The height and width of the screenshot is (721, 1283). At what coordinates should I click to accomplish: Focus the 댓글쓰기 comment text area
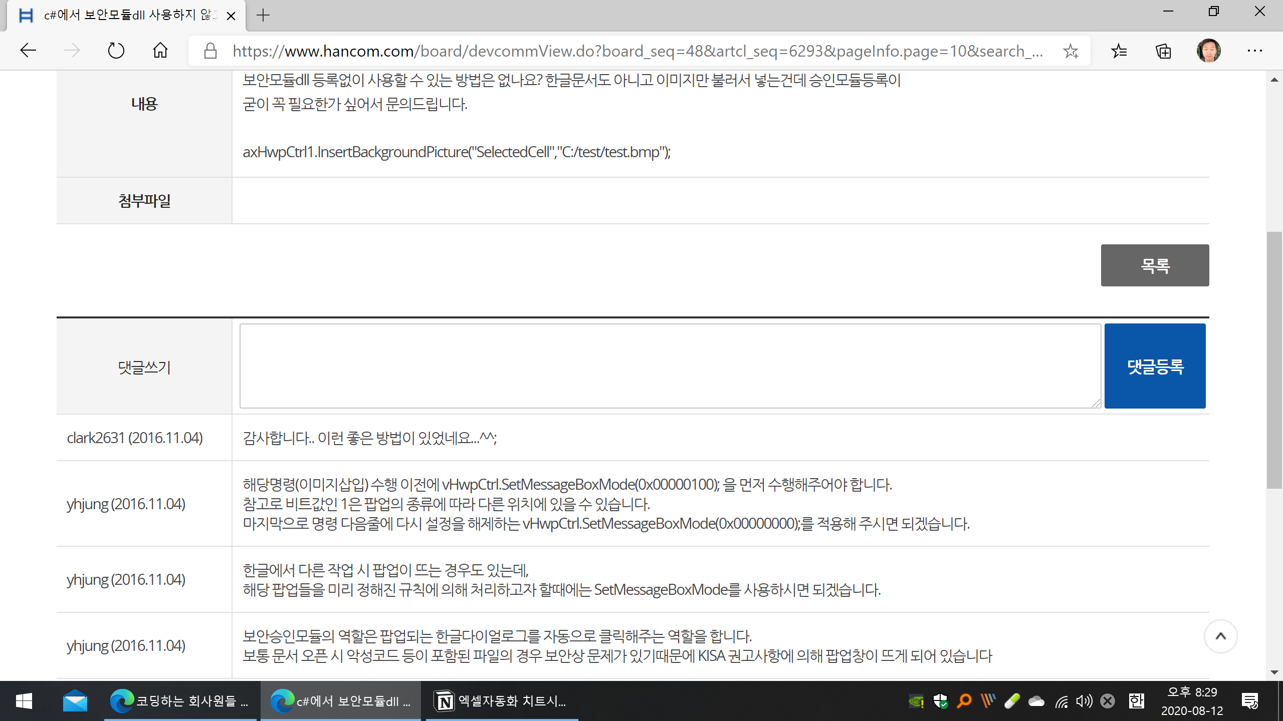coord(670,366)
